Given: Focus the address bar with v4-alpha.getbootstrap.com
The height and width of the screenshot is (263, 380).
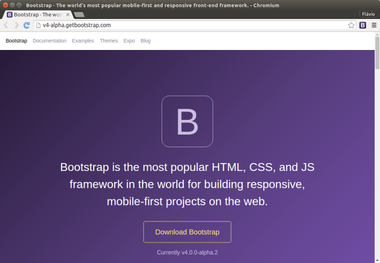Looking at the screenshot, I should coord(194,25).
